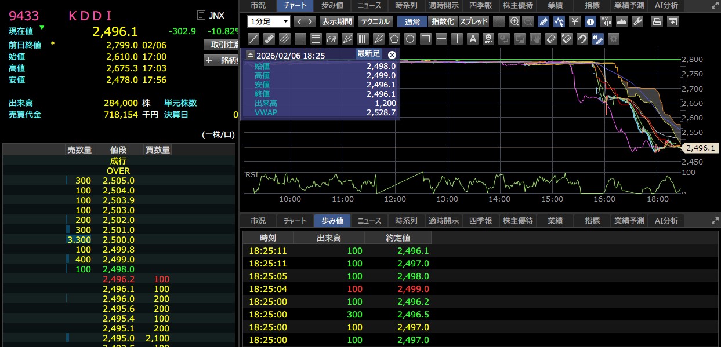The image size is (721, 347).
Task: Toggle the pencil drawing mode icon
Action: [x=544, y=22]
